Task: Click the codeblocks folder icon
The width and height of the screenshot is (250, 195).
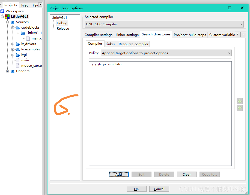Action: (x=18, y=28)
